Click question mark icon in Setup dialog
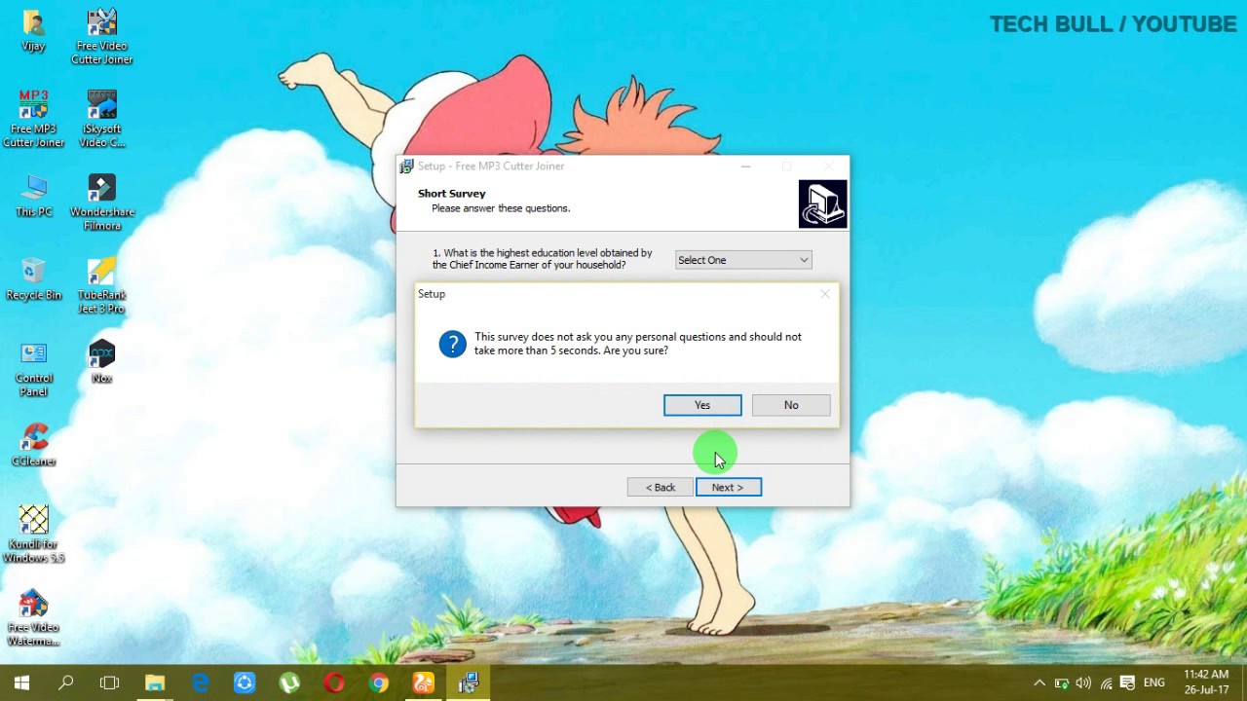This screenshot has width=1247, height=701. [452, 344]
